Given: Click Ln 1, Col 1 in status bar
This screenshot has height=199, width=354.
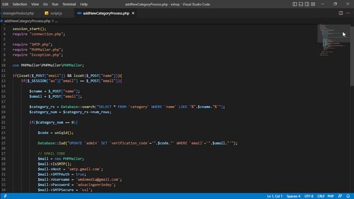Looking at the screenshot, I should [x=275, y=196].
